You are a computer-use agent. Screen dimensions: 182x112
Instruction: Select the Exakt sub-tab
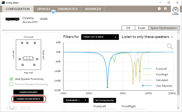pyautogui.click(x=142, y=28)
